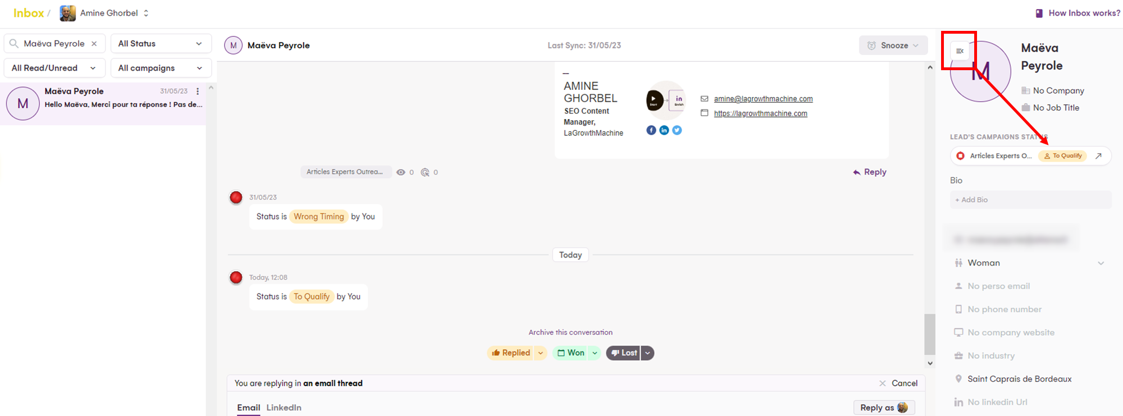
Task: Click the briefcase icon beside No industry
Action: click(x=958, y=356)
